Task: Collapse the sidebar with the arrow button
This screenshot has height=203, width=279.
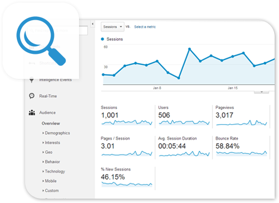Action: pos(93,24)
